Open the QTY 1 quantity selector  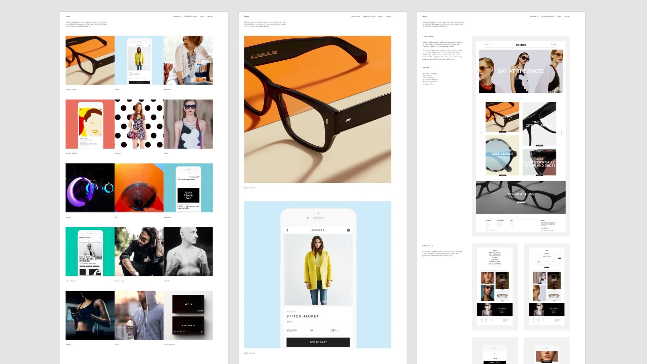tap(340, 331)
